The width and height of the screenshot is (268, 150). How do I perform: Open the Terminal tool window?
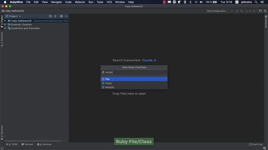(27, 144)
